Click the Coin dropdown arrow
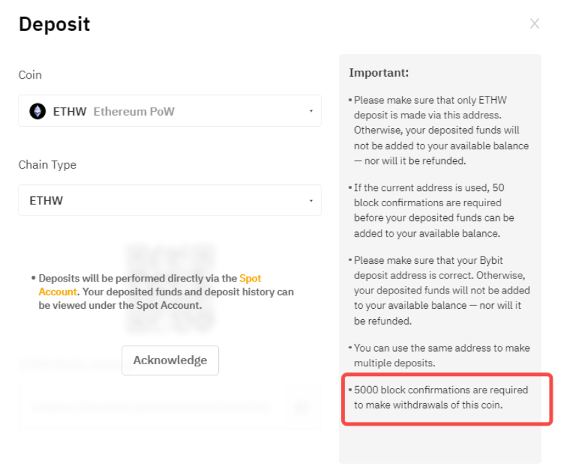 pos(311,111)
